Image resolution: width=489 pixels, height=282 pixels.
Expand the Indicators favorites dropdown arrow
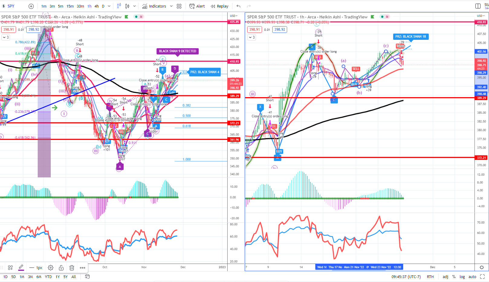click(171, 6)
